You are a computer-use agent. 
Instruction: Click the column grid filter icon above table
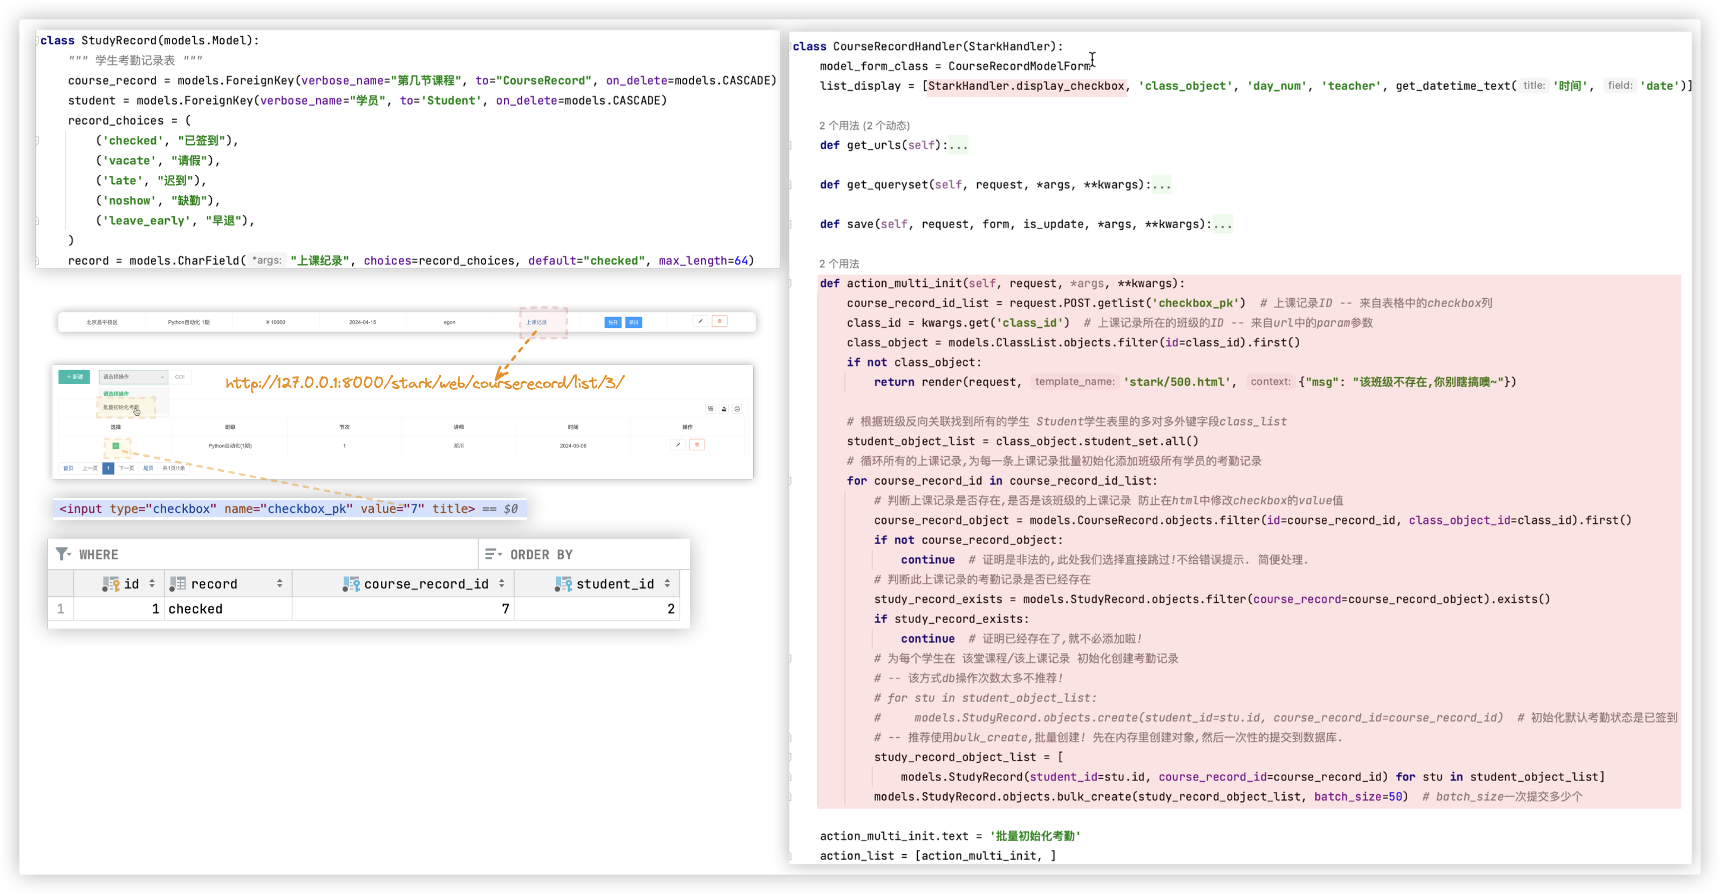click(711, 409)
